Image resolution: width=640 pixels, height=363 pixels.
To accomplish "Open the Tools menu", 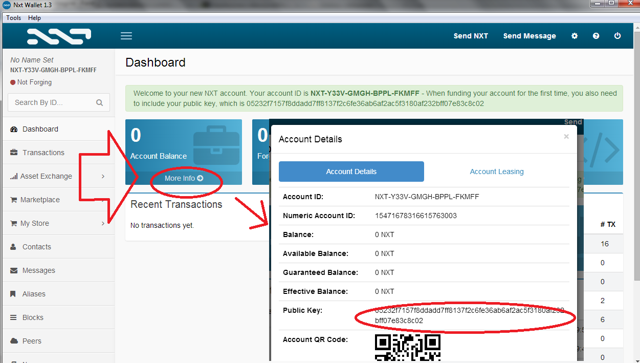I will (x=14, y=17).
